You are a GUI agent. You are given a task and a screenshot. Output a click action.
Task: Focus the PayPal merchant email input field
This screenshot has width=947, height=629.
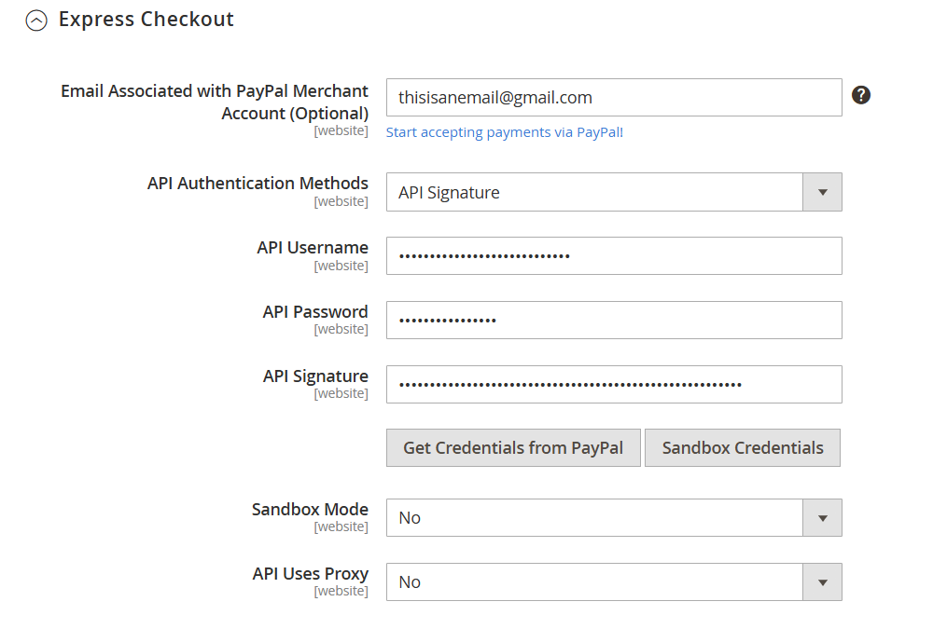613,98
